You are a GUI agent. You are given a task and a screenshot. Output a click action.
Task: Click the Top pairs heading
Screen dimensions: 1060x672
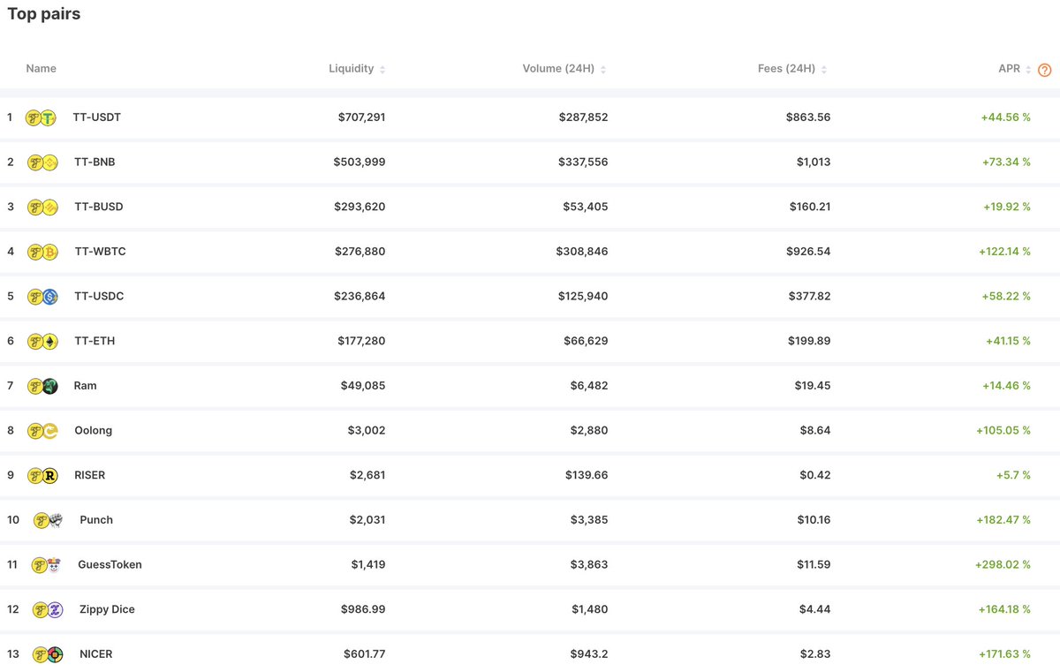44,14
